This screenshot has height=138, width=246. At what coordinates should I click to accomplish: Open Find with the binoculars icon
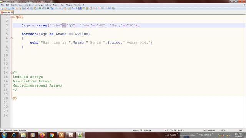(x=48, y=8)
